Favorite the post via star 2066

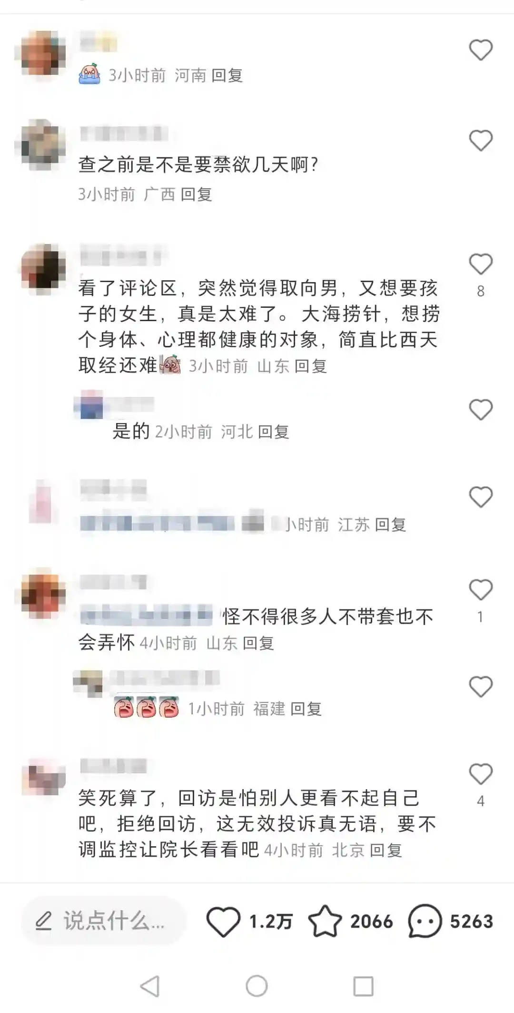(325, 922)
